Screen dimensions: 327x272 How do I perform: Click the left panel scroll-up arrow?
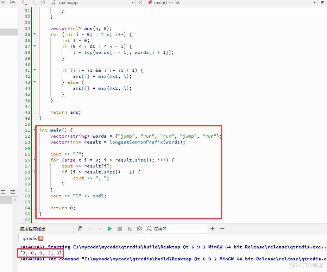15,200
